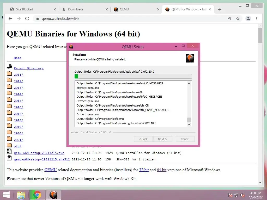Image resolution: width=267 pixels, height=200 pixels.
Task: Close the Downloads tab
Action: pyautogui.click(x=107, y=9)
